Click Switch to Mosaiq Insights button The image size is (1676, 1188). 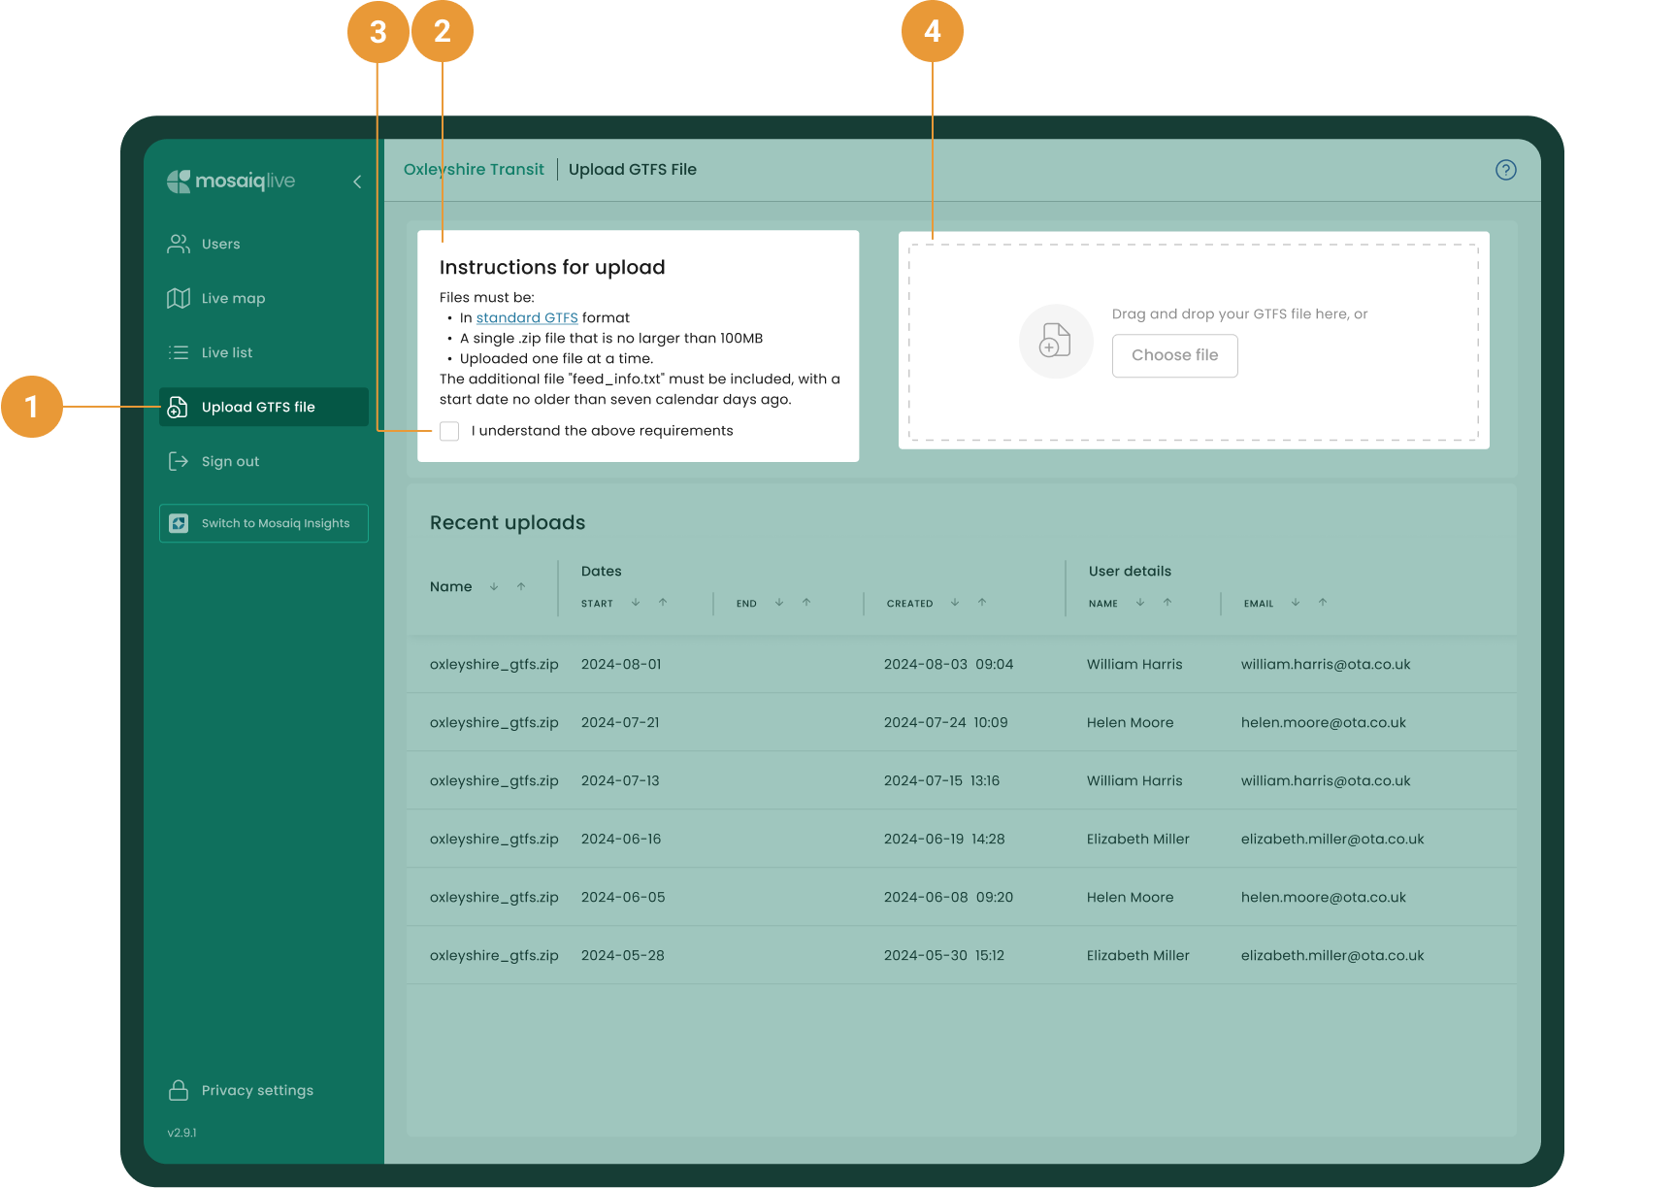tap(264, 523)
